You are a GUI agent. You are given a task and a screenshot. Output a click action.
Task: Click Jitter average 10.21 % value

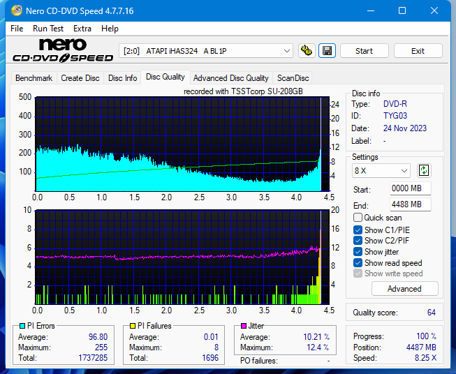pyautogui.click(x=316, y=337)
